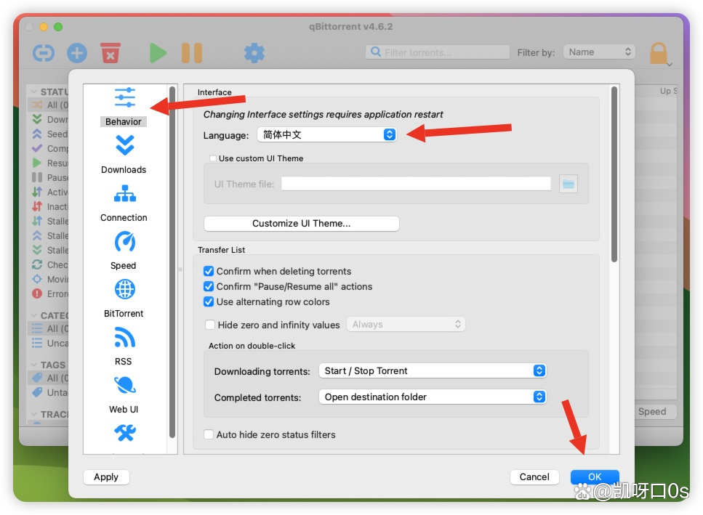Select the Completed status filter in sidebar
The image size is (703, 515).
(x=49, y=148)
